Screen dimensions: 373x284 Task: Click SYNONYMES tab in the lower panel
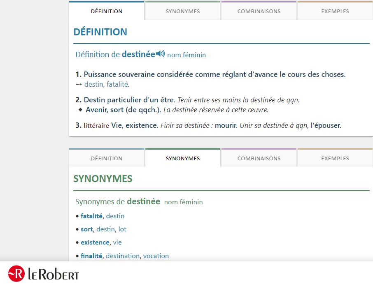[183, 158]
